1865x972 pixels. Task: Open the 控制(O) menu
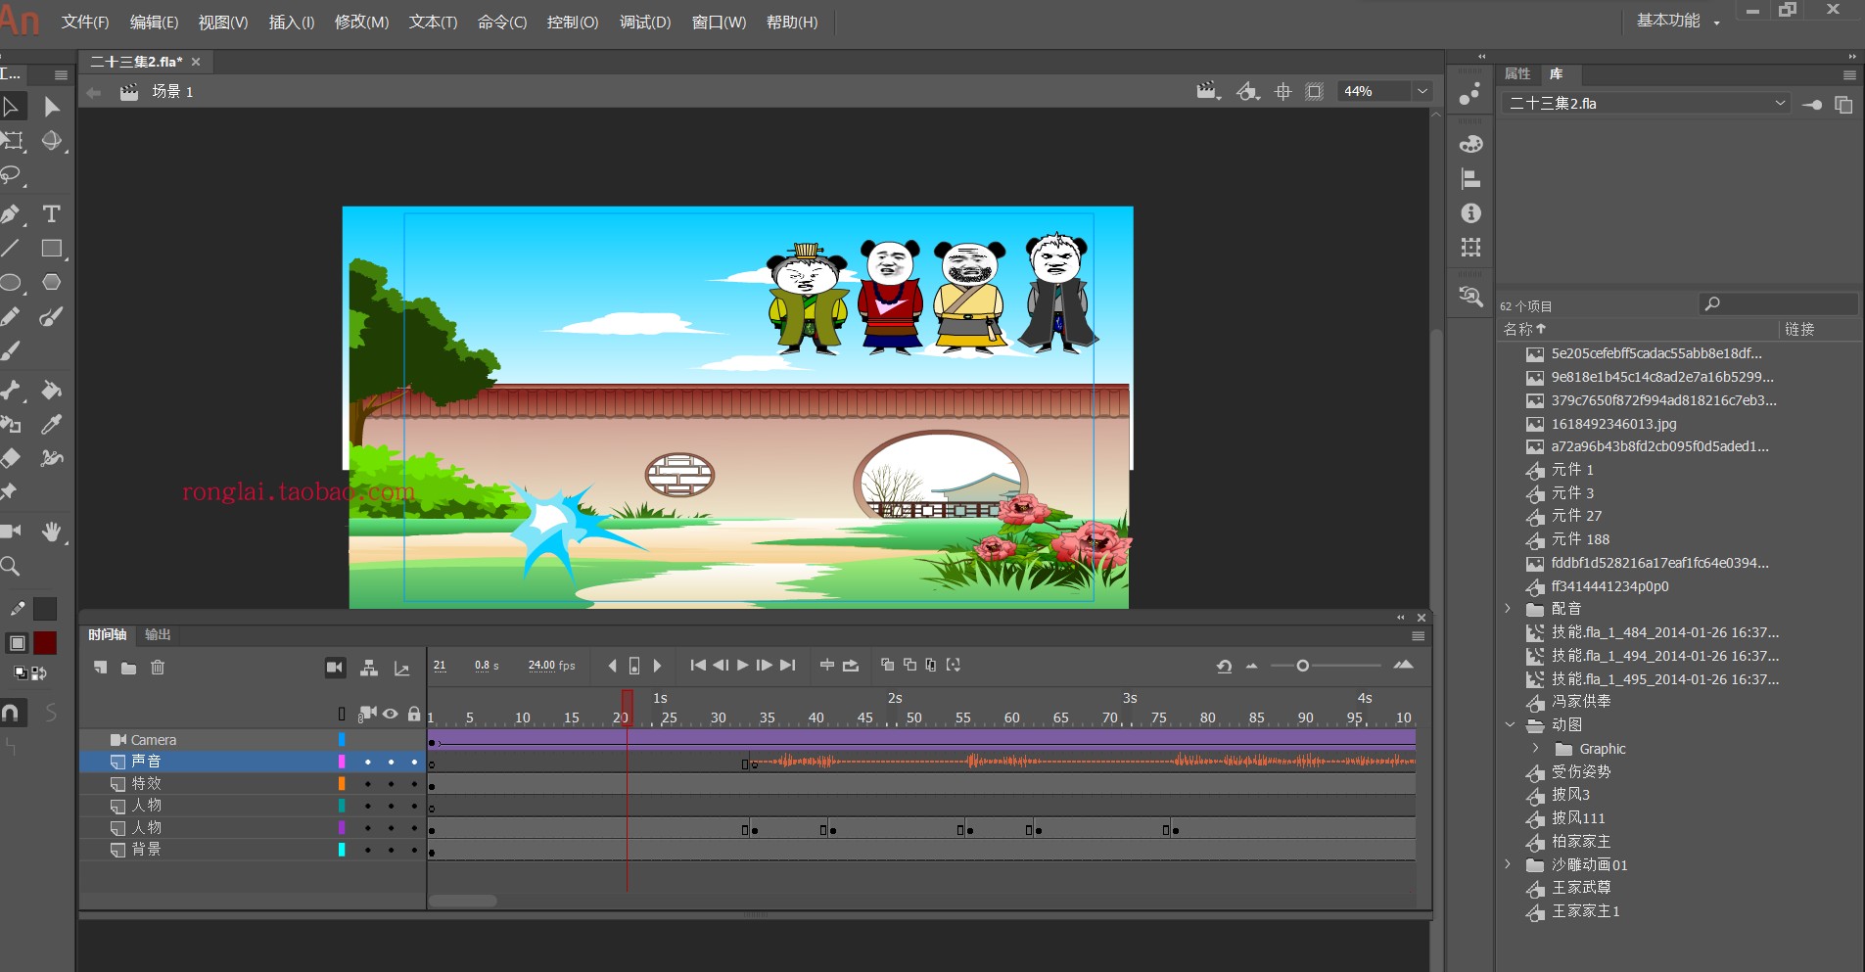pos(573,22)
